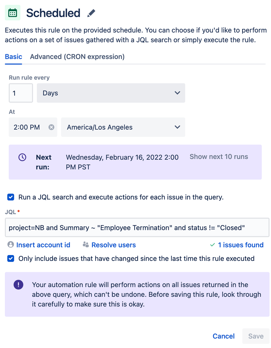Click the clock icon beside Next run
Image resolution: width=271 pixels, height=348 pixels.
point(22,157)
